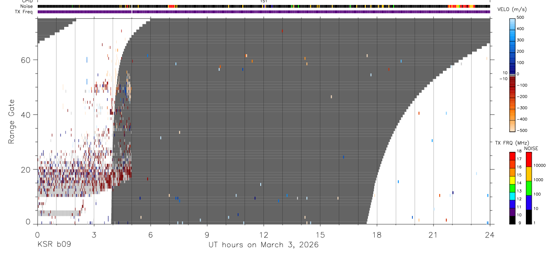Click the Range Gate y-axis title
Image resolution: width=551 pixels, height=254 pixels.
coord(11,121)
